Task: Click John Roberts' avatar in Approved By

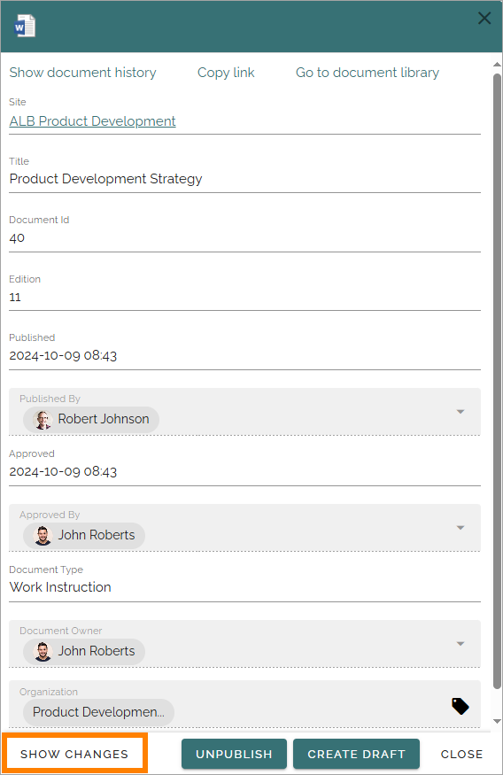Action: [x=43, y=536]
